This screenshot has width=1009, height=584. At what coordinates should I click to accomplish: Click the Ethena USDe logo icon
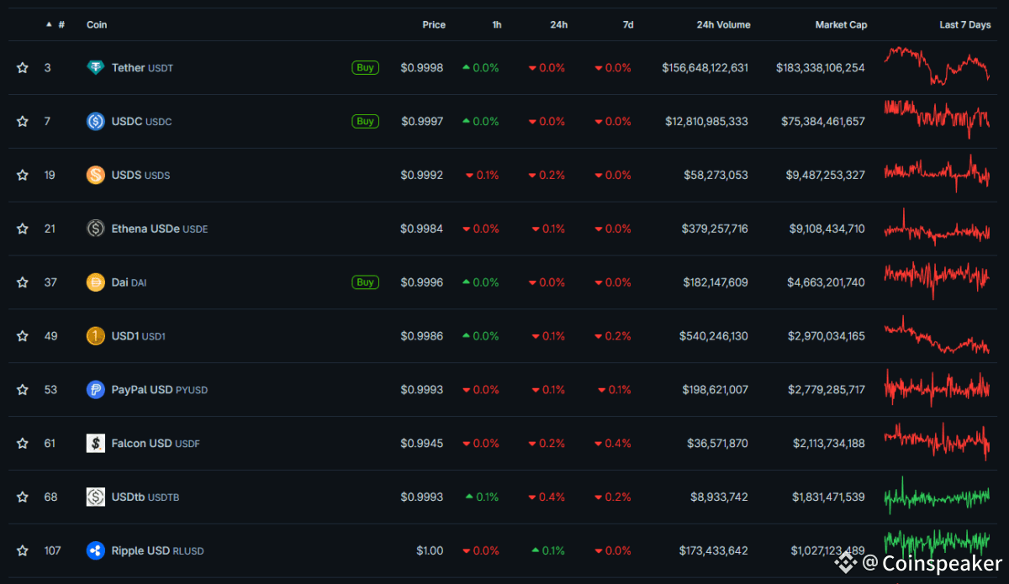(96, 229)
